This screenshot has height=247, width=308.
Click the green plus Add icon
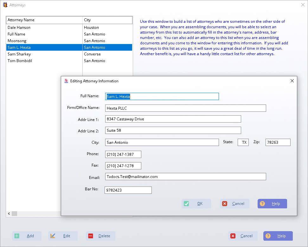17,236
